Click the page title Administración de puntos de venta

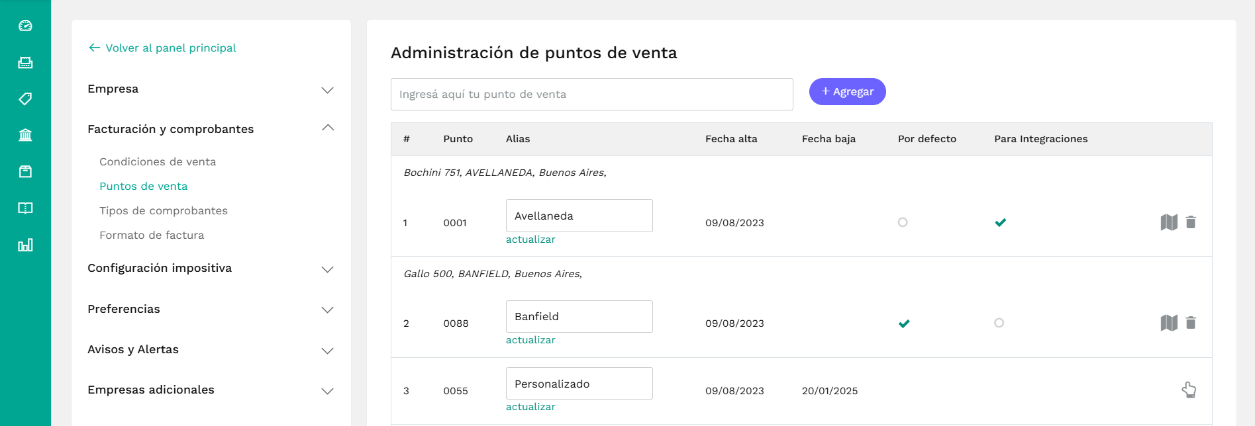(534, 53)
